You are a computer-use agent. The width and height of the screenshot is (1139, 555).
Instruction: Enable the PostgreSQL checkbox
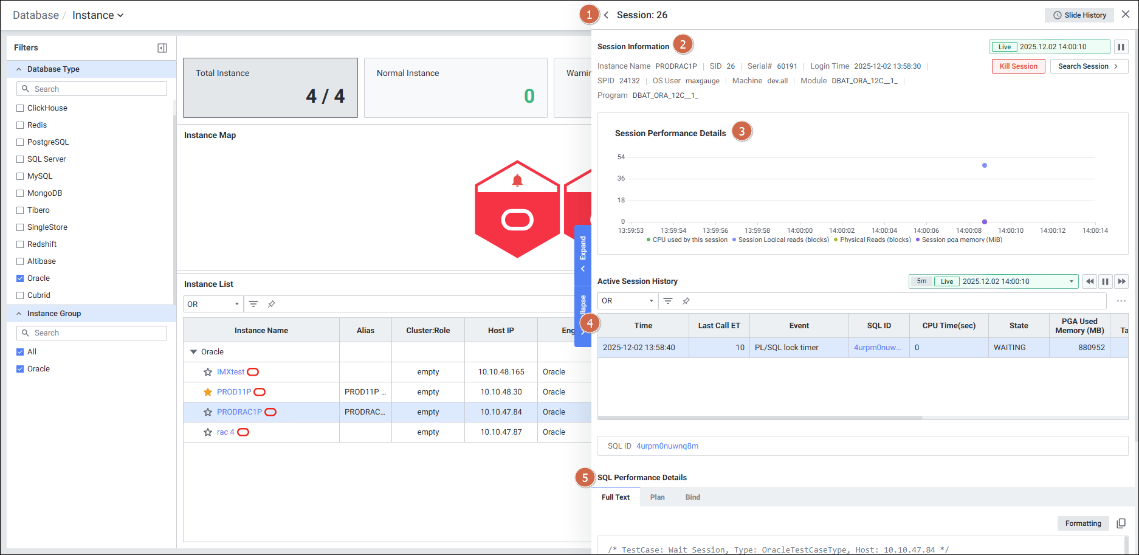pos(20,142)
